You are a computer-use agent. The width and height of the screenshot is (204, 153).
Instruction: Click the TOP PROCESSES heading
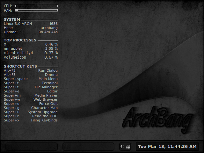pyautogui.click(x=20, y=40)
